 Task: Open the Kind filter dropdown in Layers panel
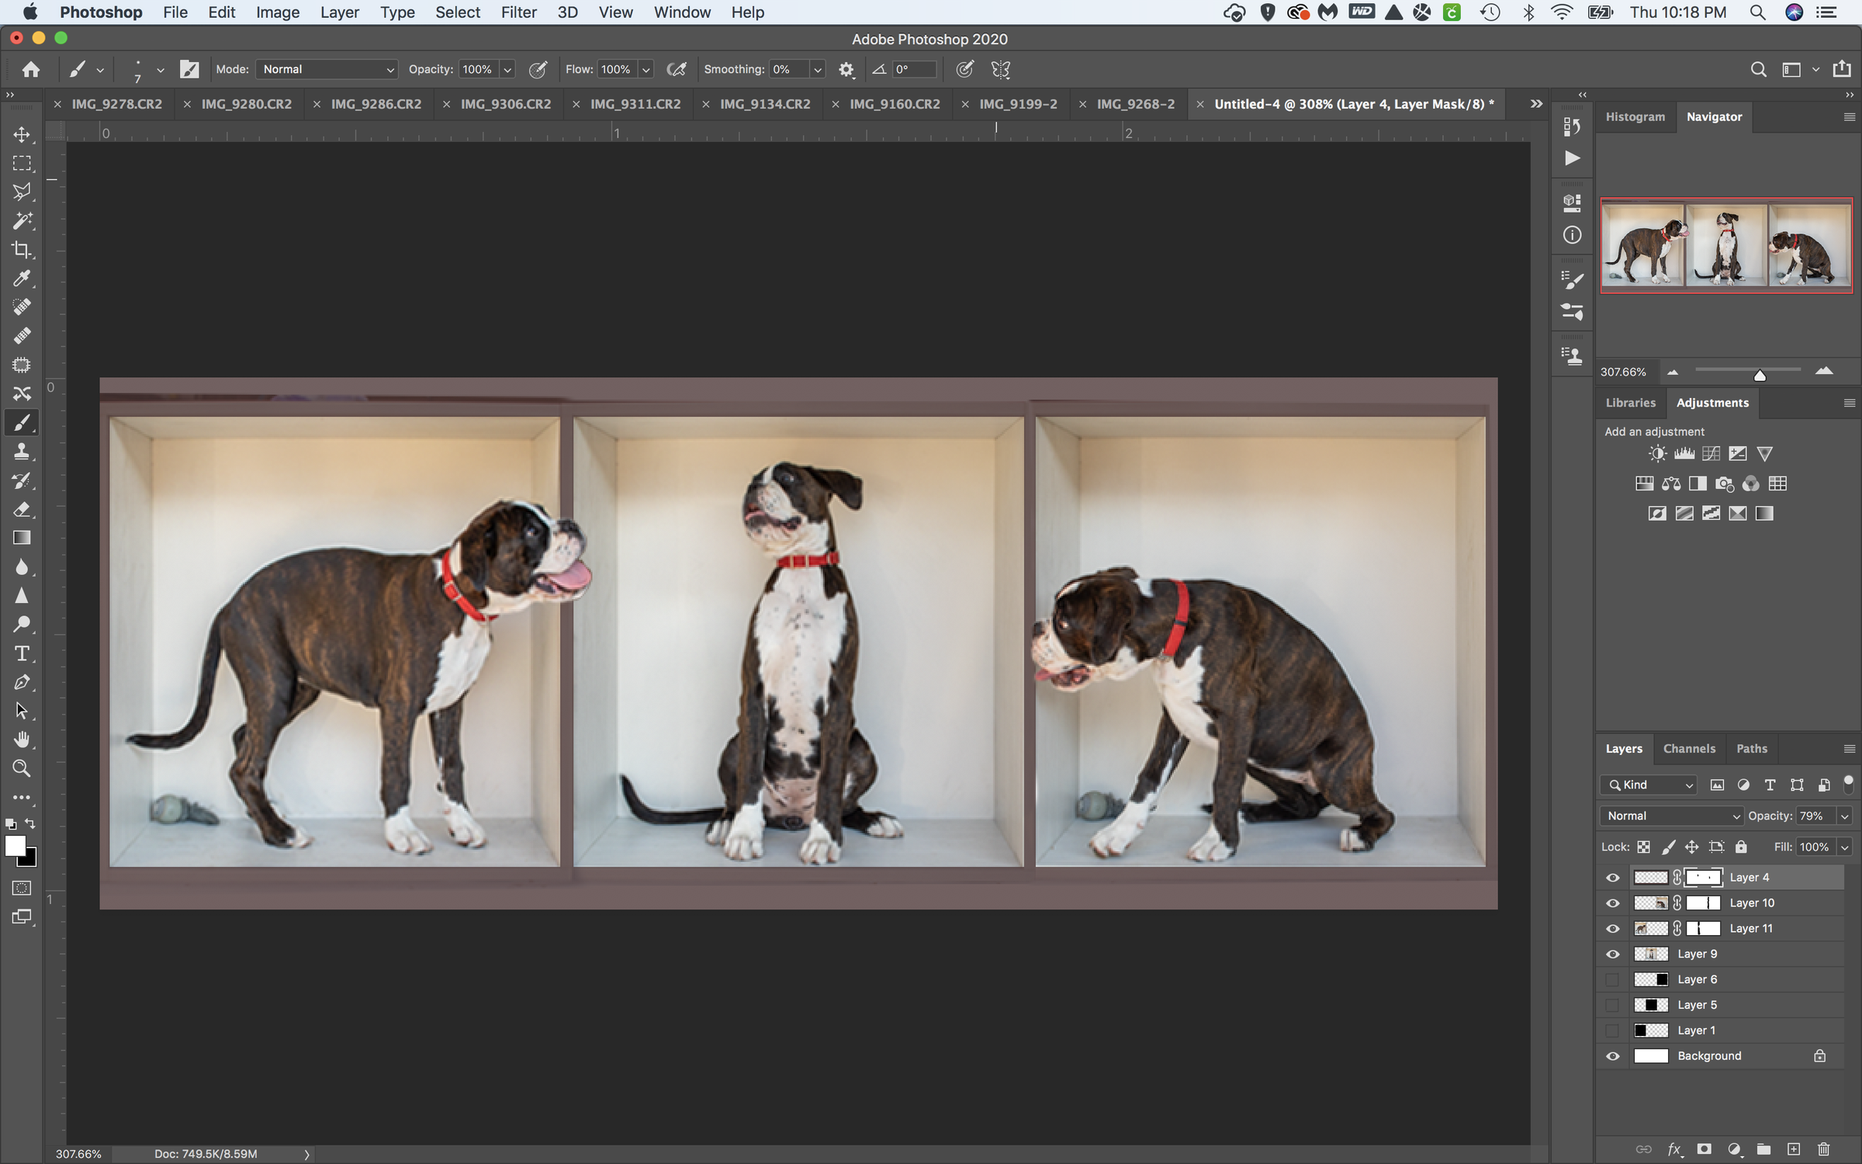tap(1648, 785)
